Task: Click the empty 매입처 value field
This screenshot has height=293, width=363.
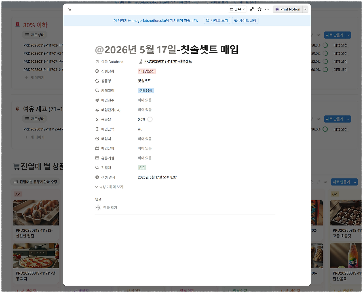Action: (x=145, y=139)
